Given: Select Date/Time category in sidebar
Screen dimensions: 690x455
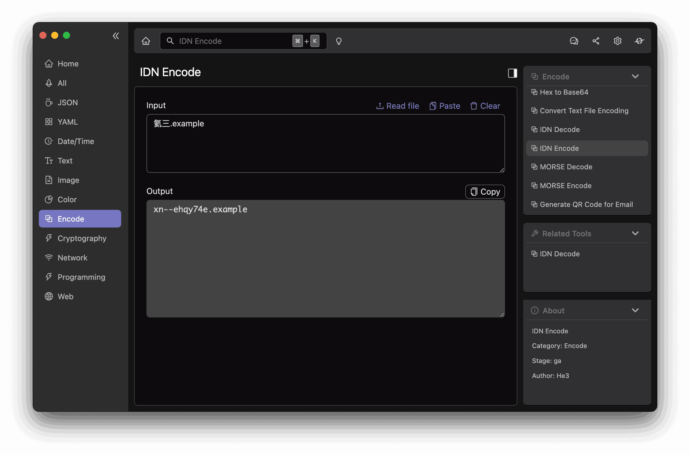Looking at the screenshot, I should coord(80,141).
